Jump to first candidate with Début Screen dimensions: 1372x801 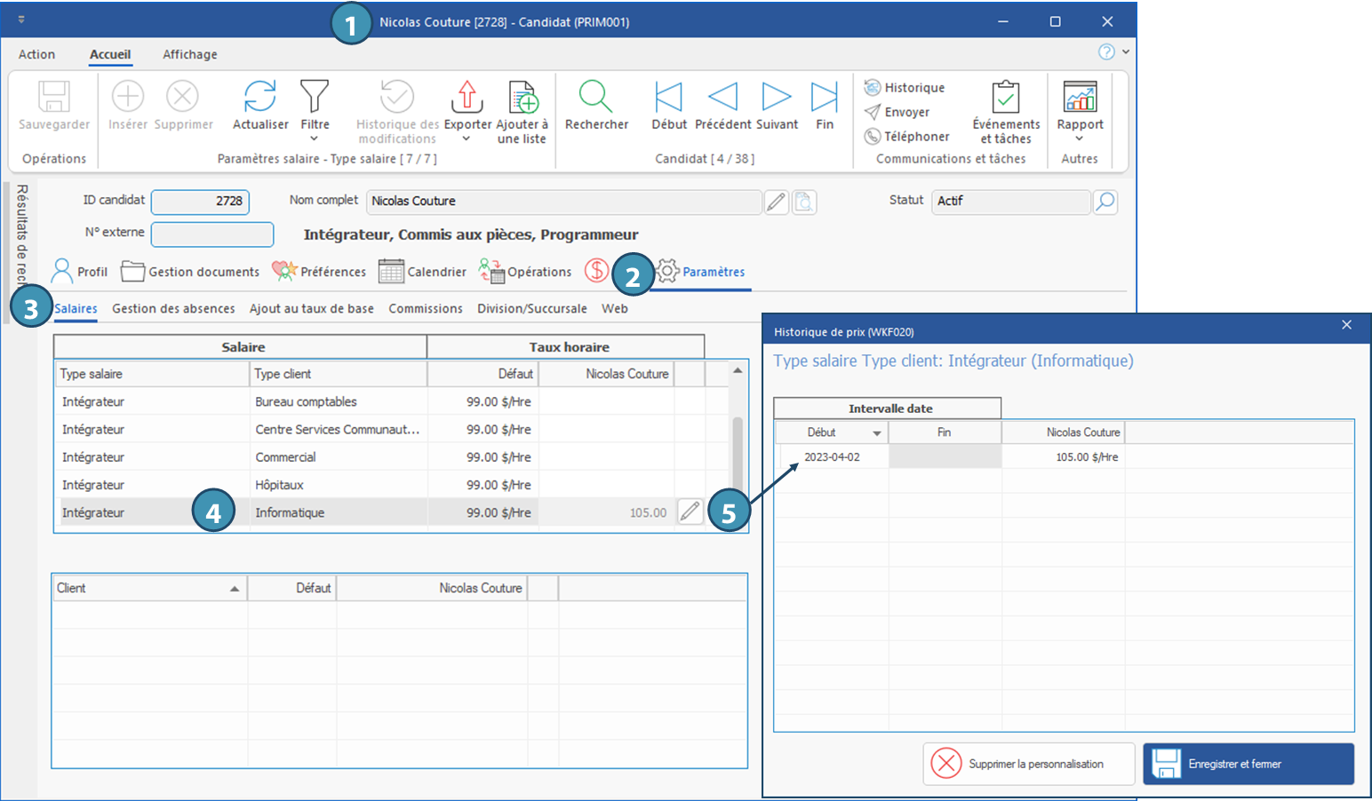pos(668,97)
